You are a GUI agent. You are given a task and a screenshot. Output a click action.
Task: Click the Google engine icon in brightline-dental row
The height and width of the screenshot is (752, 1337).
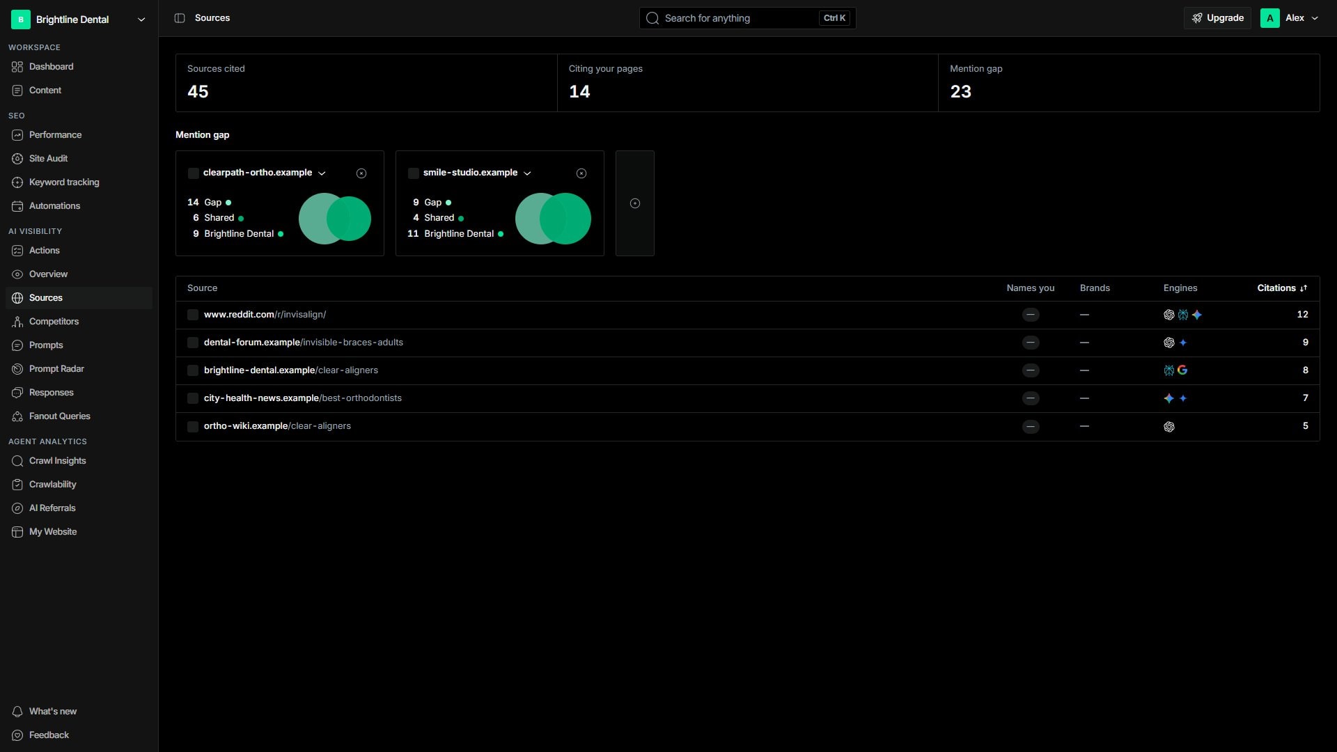tap(1182, 370)
